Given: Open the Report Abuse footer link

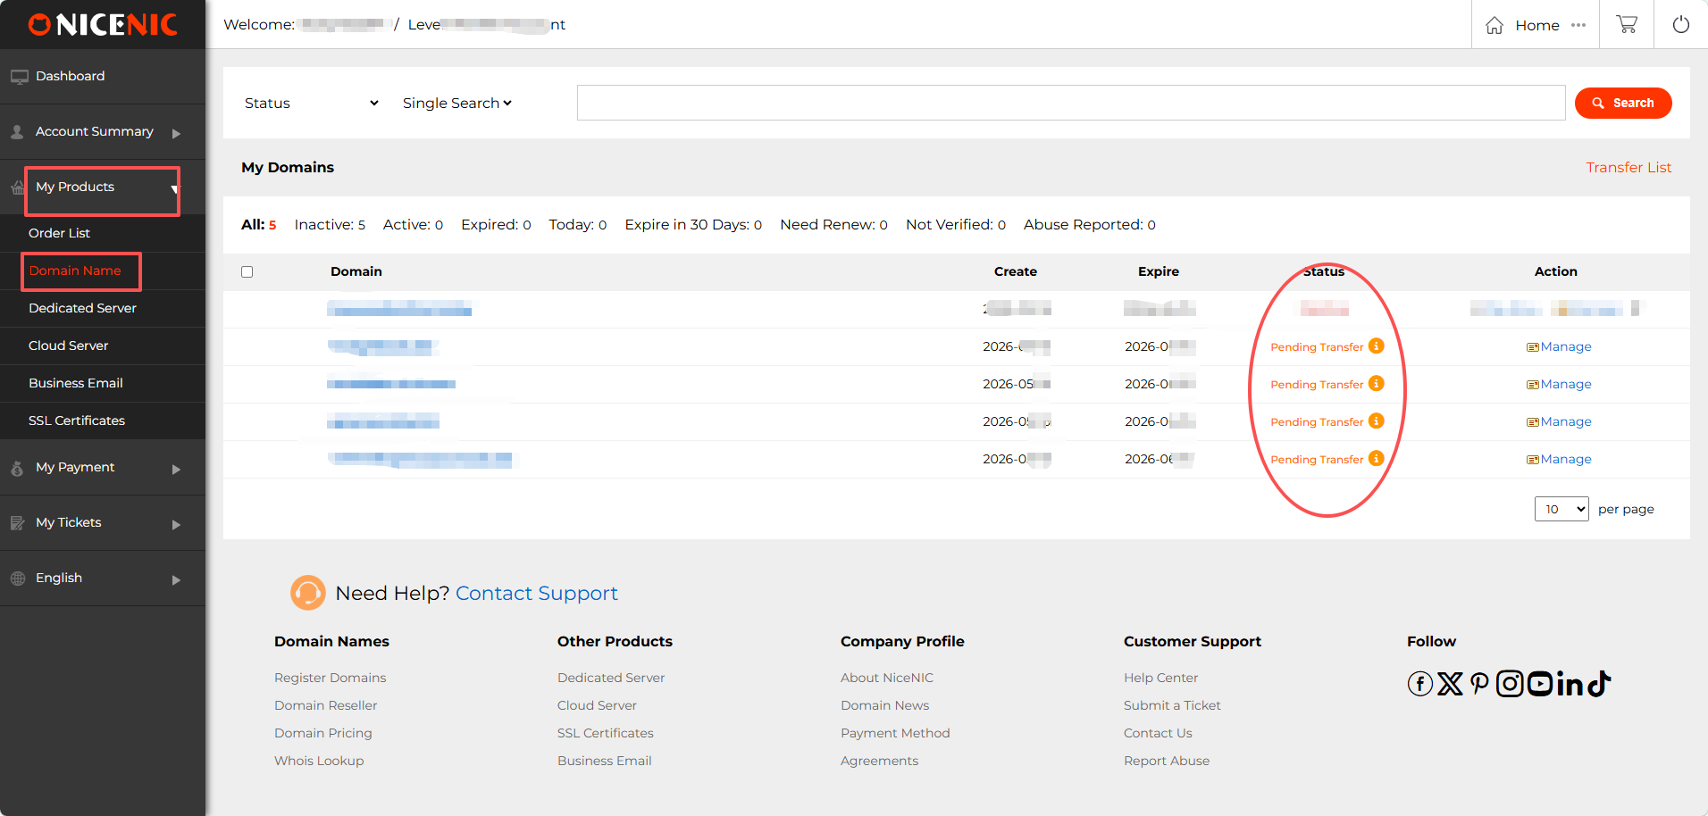Looking at the screenshot, I should [1167, 761].
